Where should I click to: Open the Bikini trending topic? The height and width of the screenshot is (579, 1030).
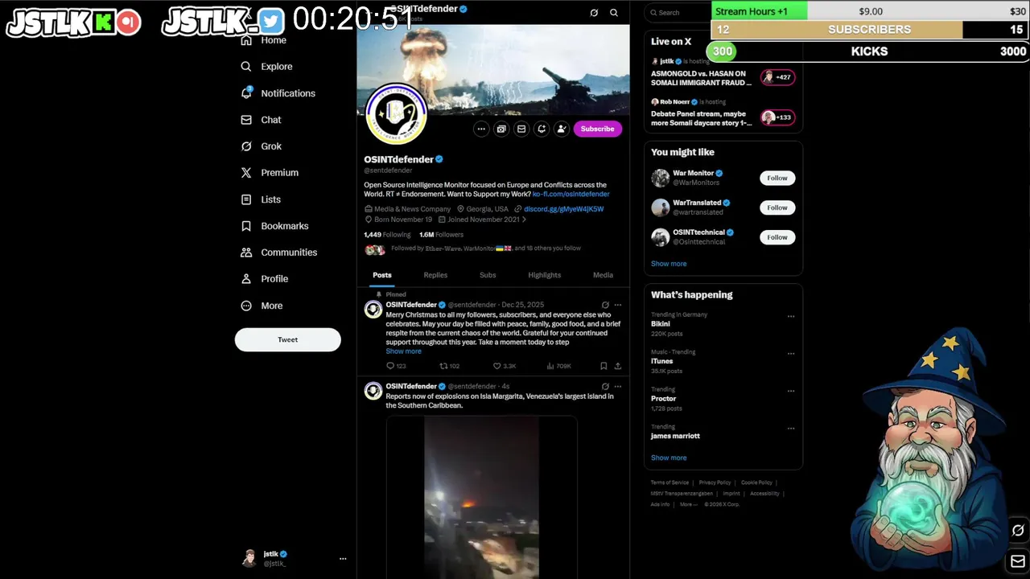click(661, 324)
